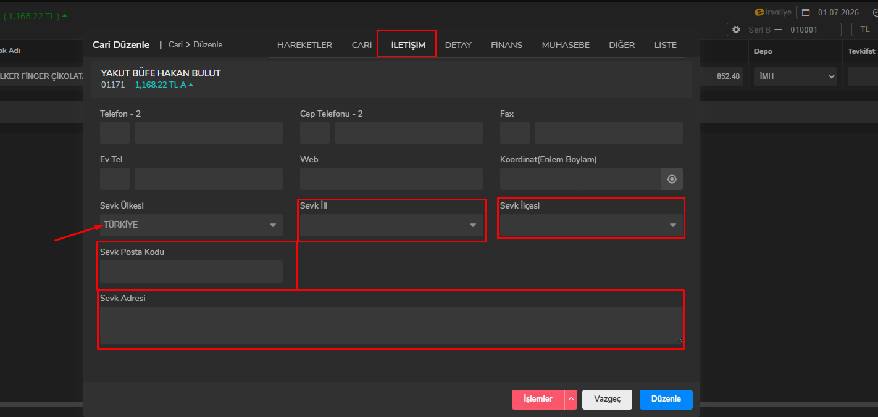Click the Vazgeç button
878x417 pixels.
click(607, 399)
